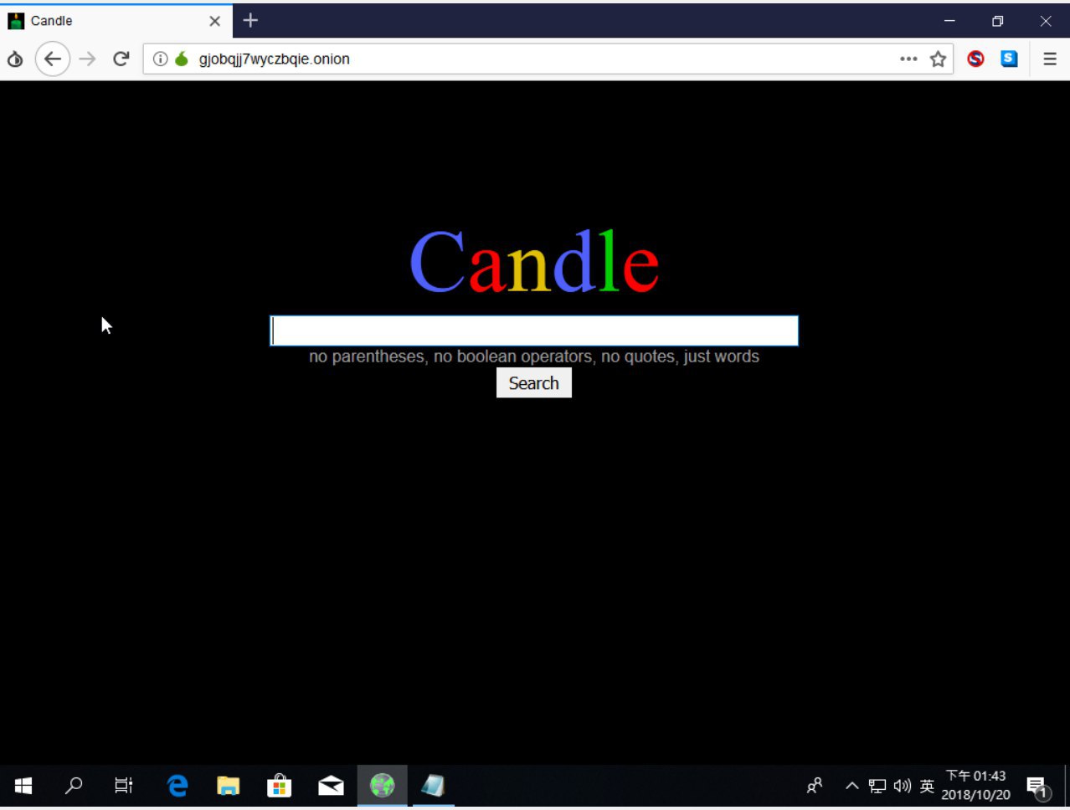Image resolution: width=1070 pixels, height=810 pixels.
Task: Open the clock and date flyout
Action: pyautogui.click(x=975, y=786)
